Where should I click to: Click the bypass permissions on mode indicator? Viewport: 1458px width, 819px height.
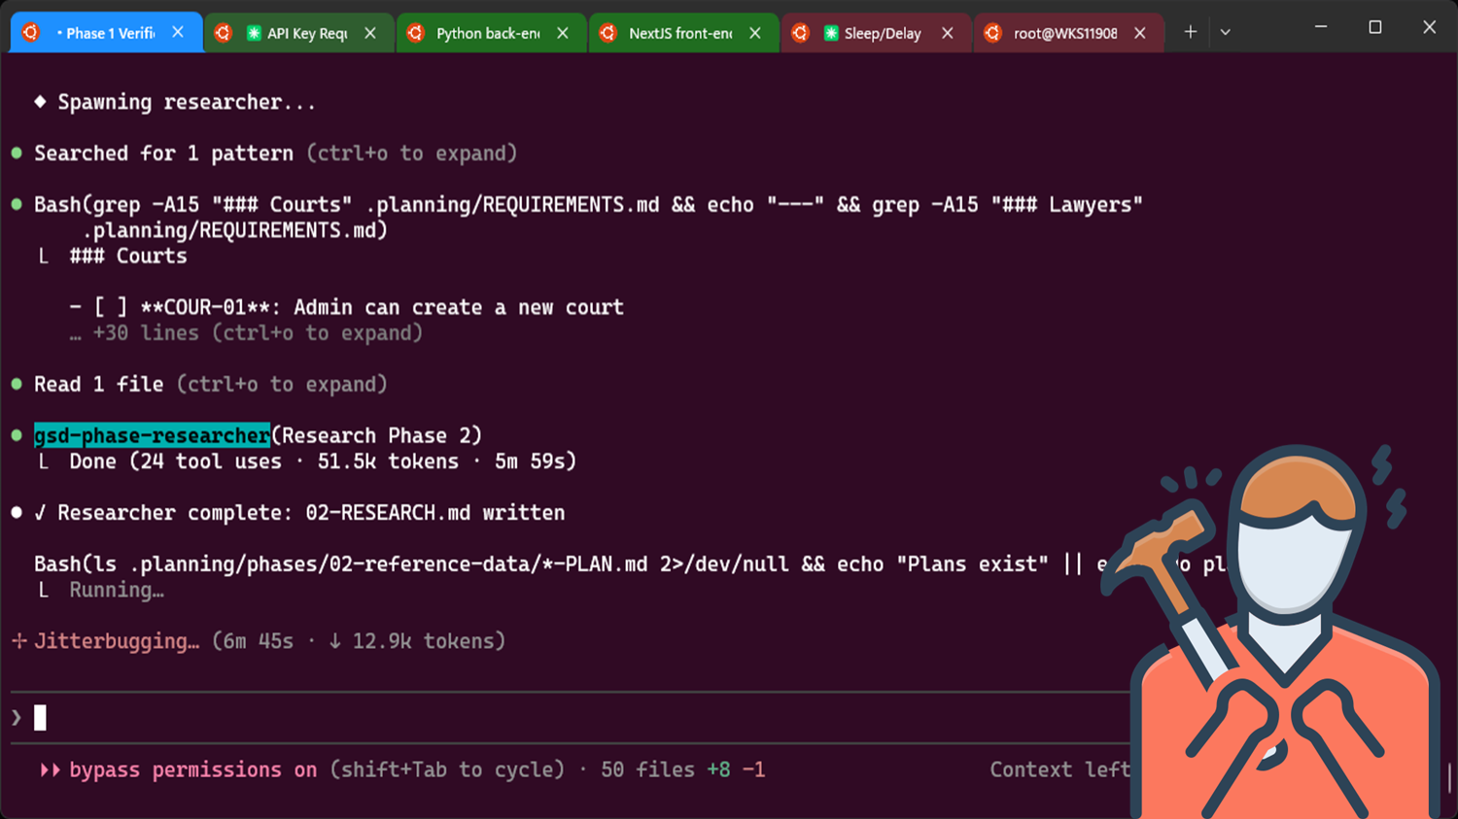click(192, 769)
